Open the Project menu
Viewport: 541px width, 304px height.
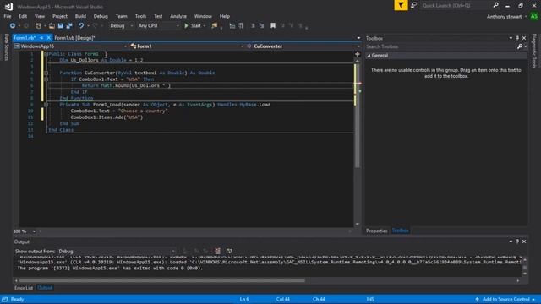(60, 16)
